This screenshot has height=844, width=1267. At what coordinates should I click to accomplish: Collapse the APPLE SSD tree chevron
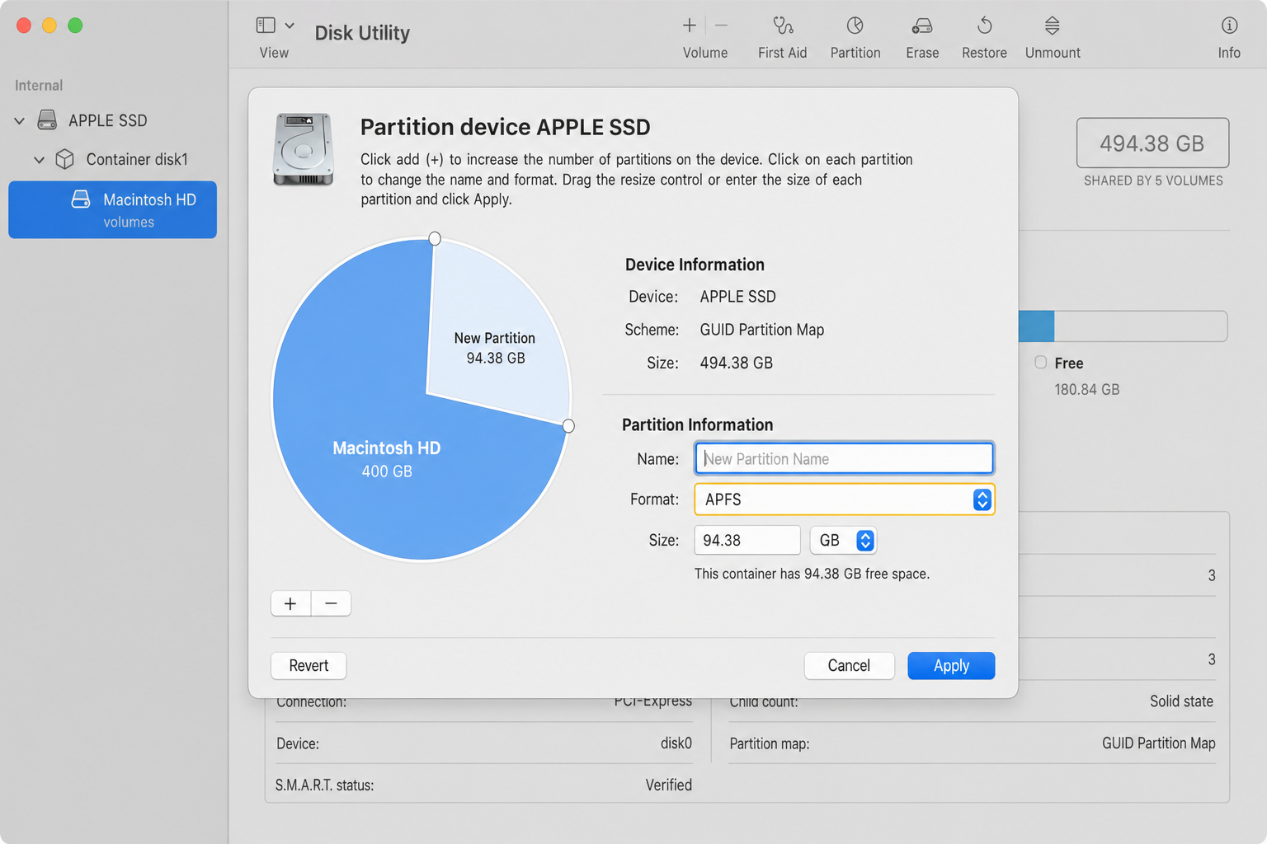20,121
